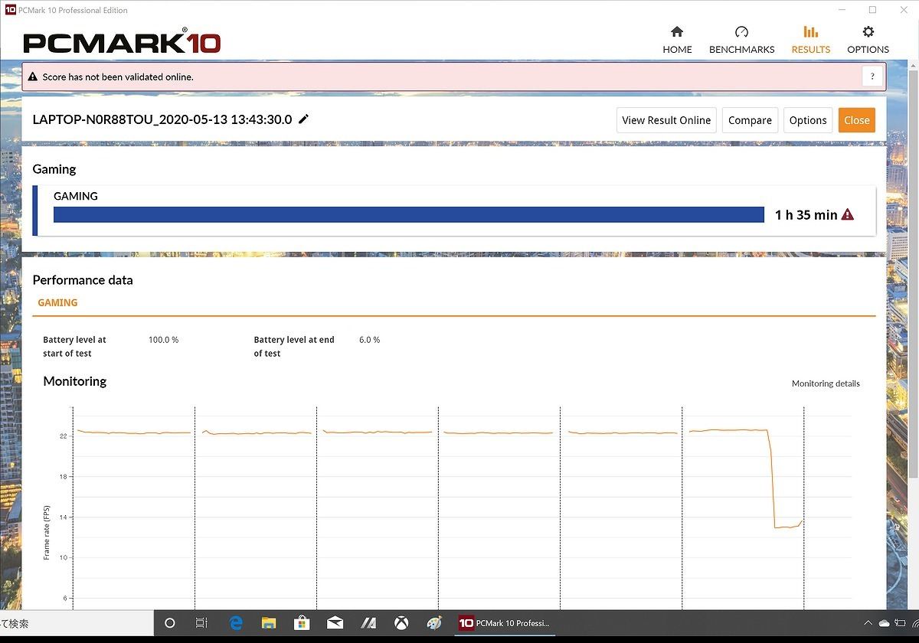Click the PCMark 10 taskbar button

coord(505,623)
